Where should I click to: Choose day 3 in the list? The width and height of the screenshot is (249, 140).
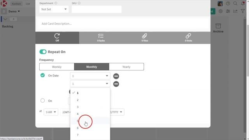pyautogui.click(x=90, y=107)
